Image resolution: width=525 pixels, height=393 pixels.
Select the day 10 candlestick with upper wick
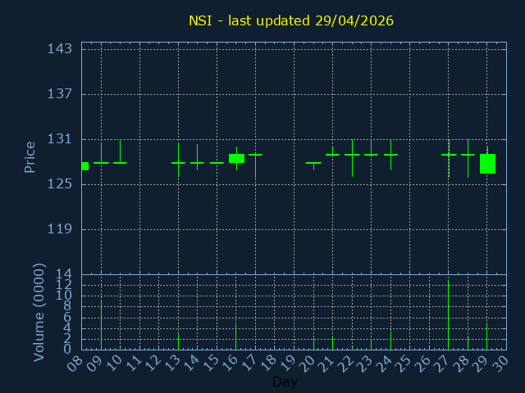(121, 162)
